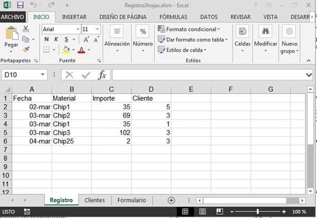Apply red font color A
Screen dimensions: 317x218
click(81, 50)
